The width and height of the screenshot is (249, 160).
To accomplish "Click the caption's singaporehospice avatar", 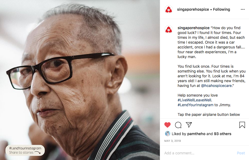I will [x=169, y=29].
